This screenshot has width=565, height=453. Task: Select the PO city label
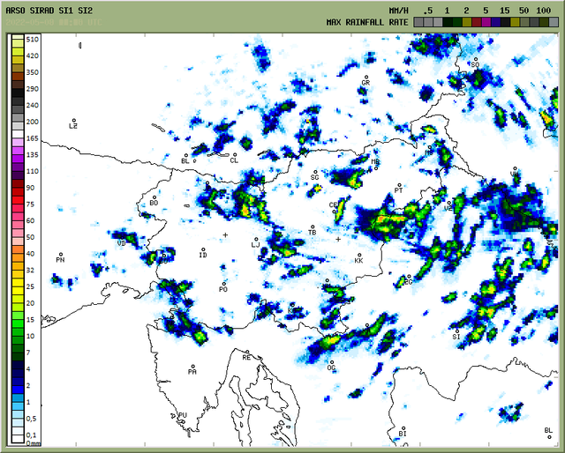(223, 289)
